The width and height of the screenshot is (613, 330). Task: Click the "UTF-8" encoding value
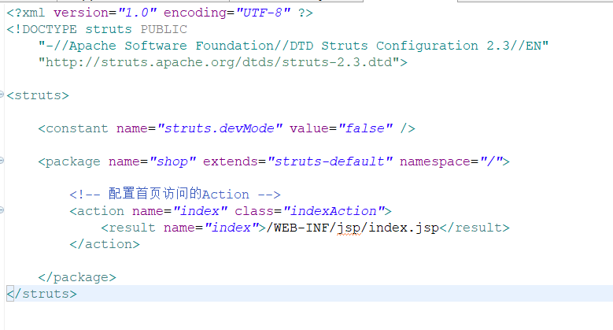click(x=263, y=13)
